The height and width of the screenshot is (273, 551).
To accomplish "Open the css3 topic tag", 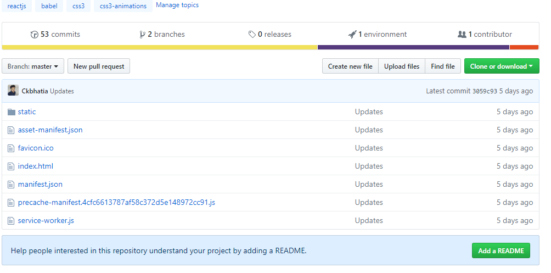I will (78, 6).
